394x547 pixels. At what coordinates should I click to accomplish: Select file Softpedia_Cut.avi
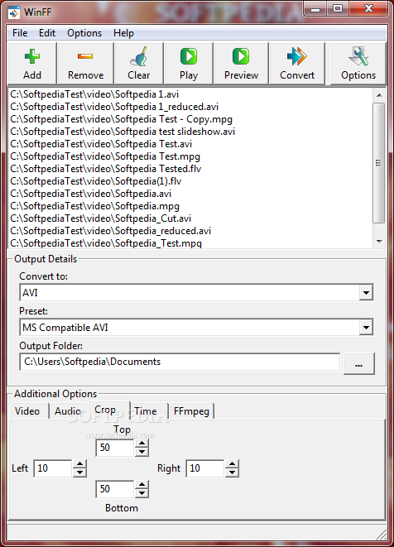coord(101,218)
